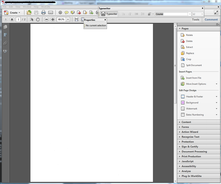The width and height of the screenshot is (221, 184).
Task: Switch to the Comment pane
Action: coord(211,19)
